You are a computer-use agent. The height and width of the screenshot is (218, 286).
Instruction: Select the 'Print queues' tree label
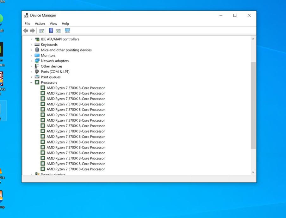click(51, 77)
